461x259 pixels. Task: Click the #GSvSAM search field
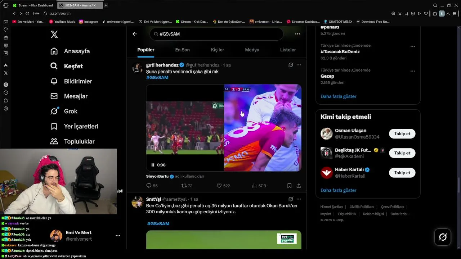pos(216,34)
